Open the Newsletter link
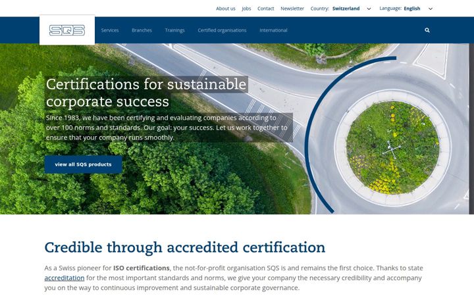 click(292, 9)
